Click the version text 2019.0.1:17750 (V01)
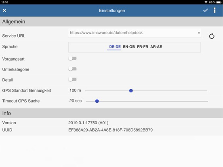 click(x=88, y=123)
